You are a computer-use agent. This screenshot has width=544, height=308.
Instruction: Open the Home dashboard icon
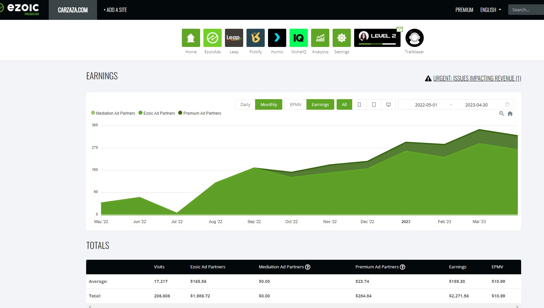tap(191, 38)
